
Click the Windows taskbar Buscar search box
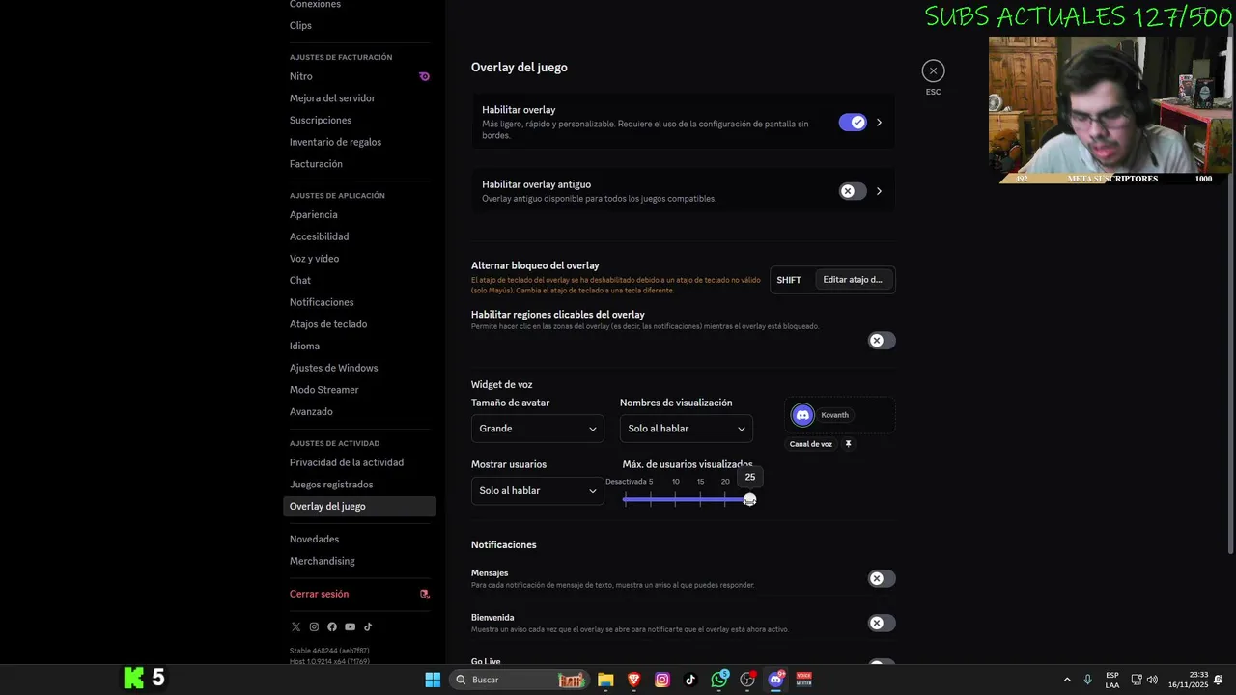pyautogui.click(x=521, y=680)
